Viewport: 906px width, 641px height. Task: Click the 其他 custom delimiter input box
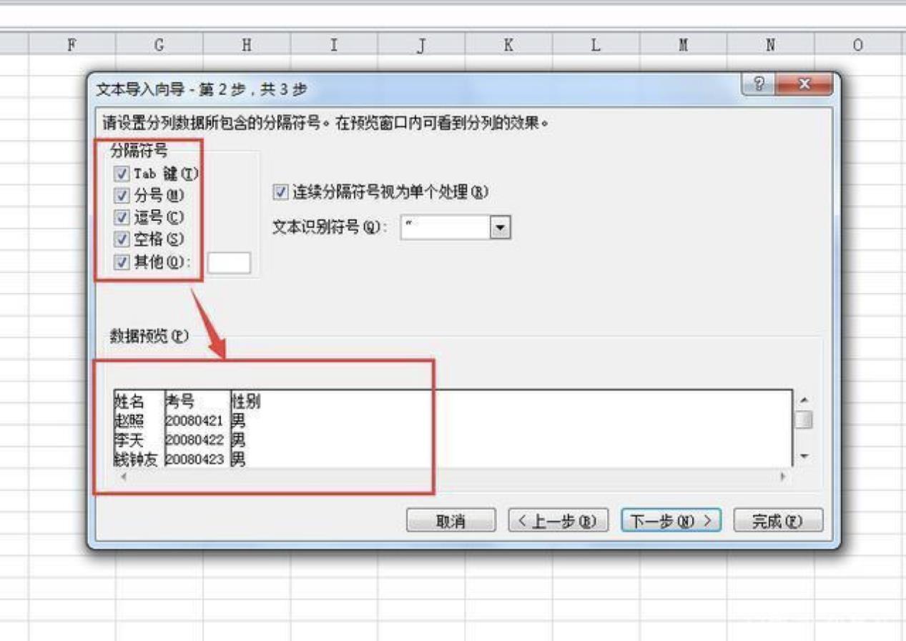[229, 263]
